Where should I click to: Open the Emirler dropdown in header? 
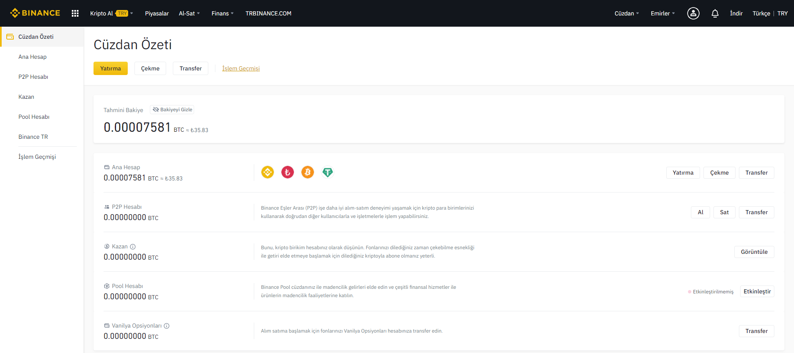pos(663,13)
